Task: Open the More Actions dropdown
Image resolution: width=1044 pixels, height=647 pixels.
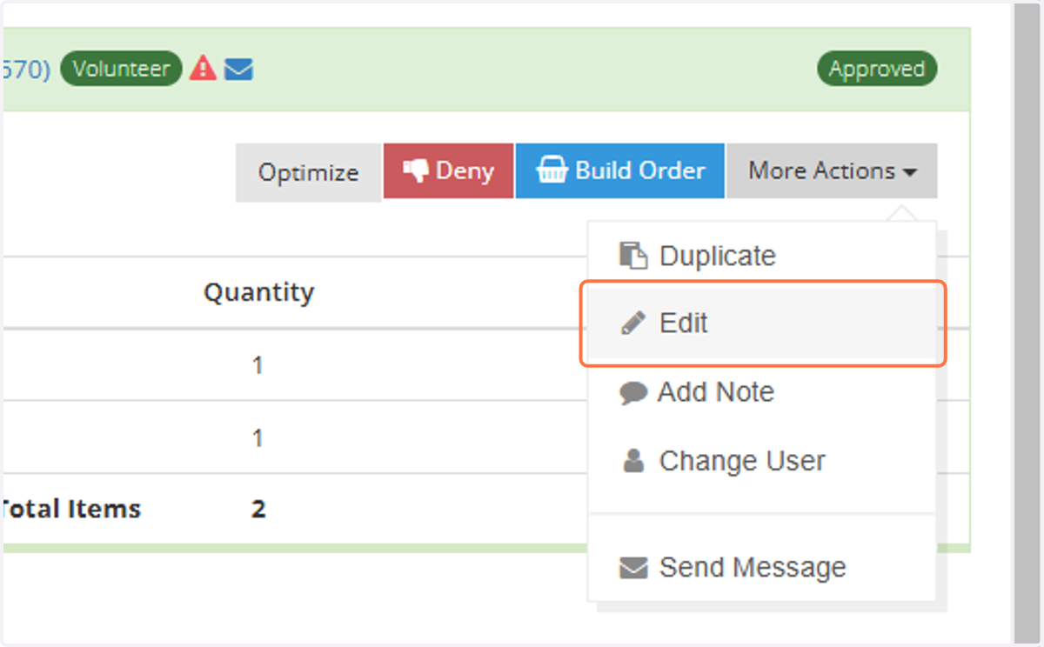Action: tap(832, 171)
